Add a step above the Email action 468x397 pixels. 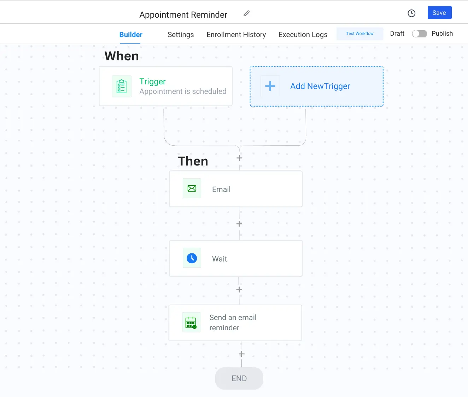239,158
